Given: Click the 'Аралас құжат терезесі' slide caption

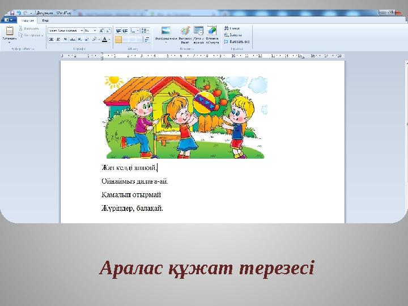Looking at the screenshot, I should point(207,269).
